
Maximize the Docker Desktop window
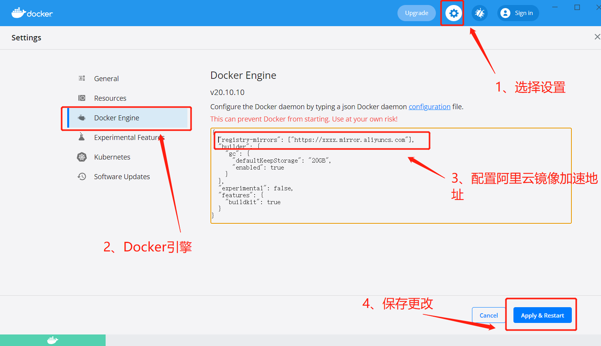tap(577, 7)
